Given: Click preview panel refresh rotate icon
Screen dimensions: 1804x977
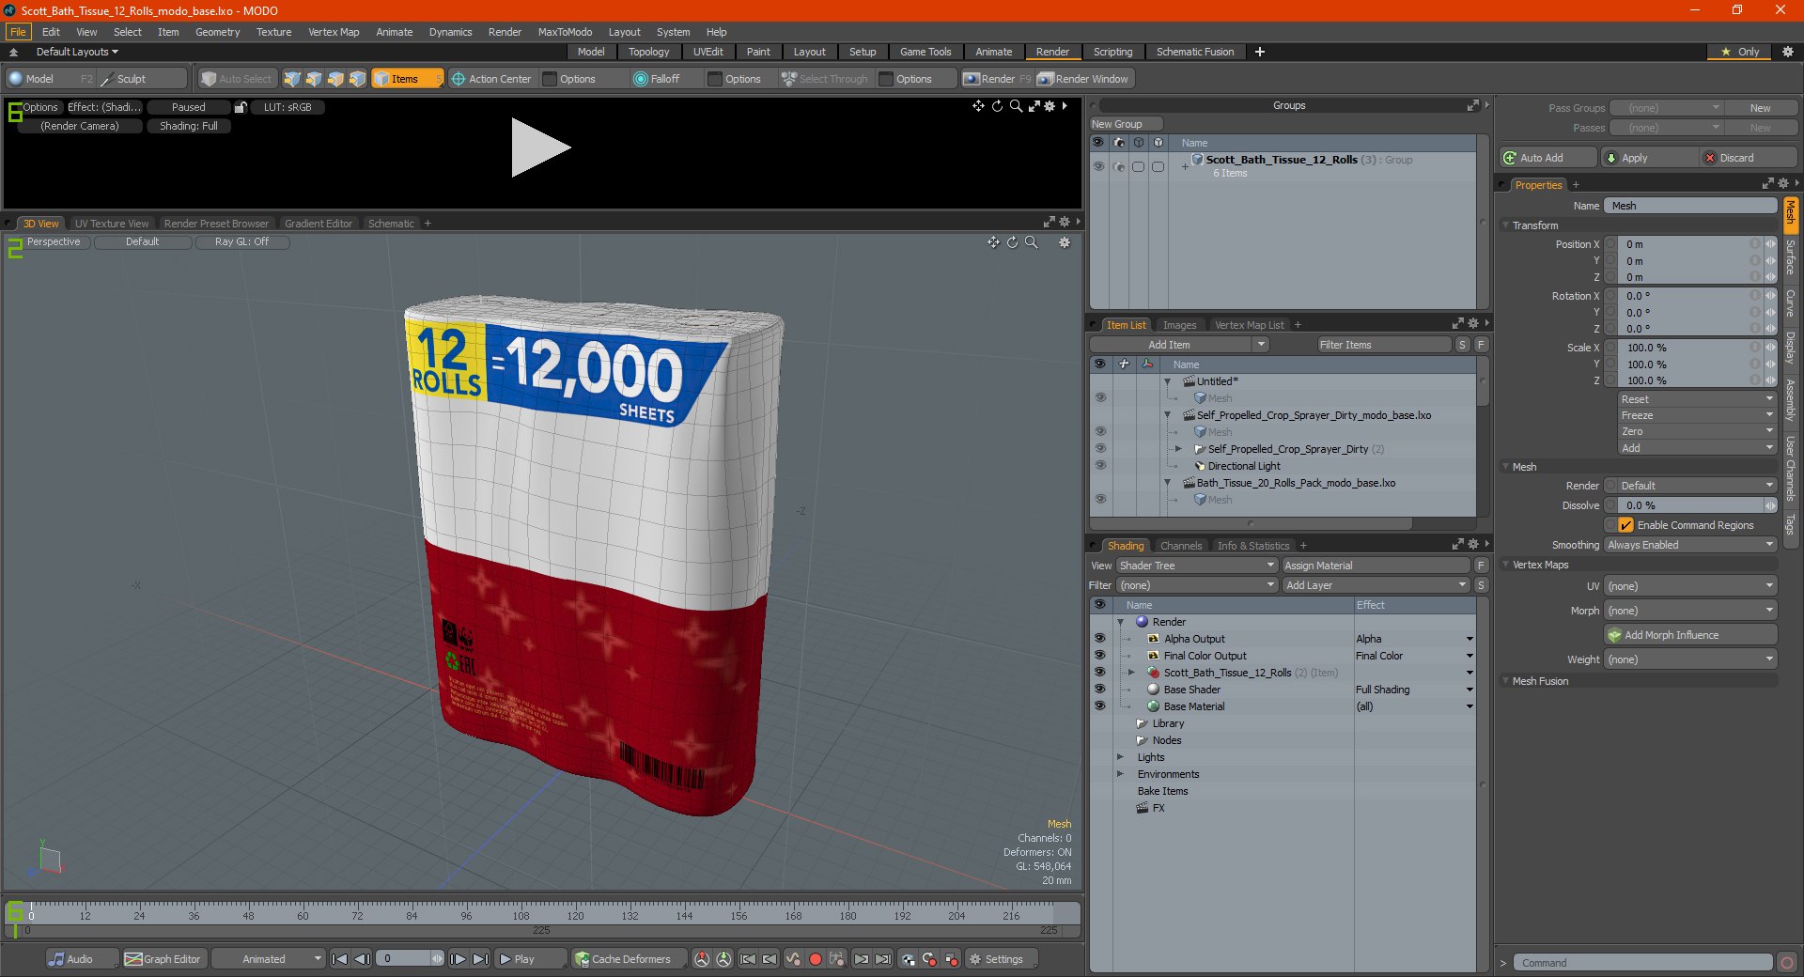Looking at the screenshot, I should pos(997,106).
